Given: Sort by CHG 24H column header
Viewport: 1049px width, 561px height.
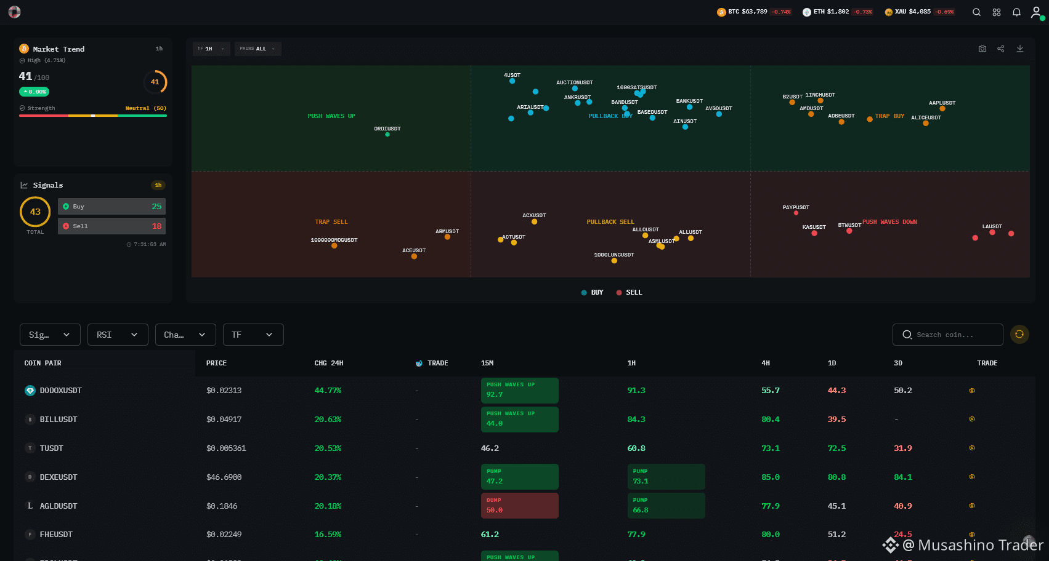Looking at the screenshot, I should click(x=329, y=364).
